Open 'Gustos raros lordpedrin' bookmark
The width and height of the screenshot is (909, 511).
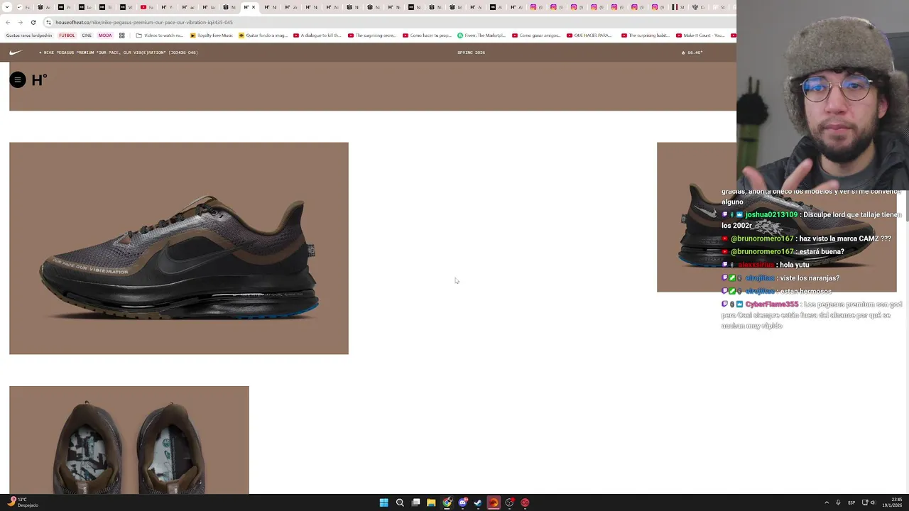point(29,35)
